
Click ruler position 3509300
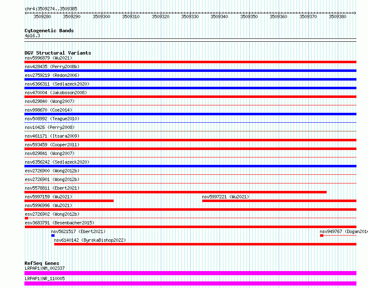(101, 17)
